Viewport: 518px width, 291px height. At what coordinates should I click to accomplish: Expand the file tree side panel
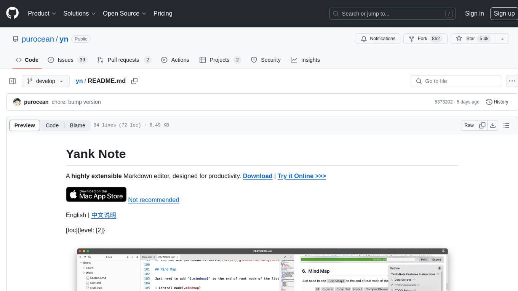[13, 81]
